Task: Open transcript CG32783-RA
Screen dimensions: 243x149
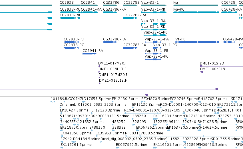Action: pos(135,15)
